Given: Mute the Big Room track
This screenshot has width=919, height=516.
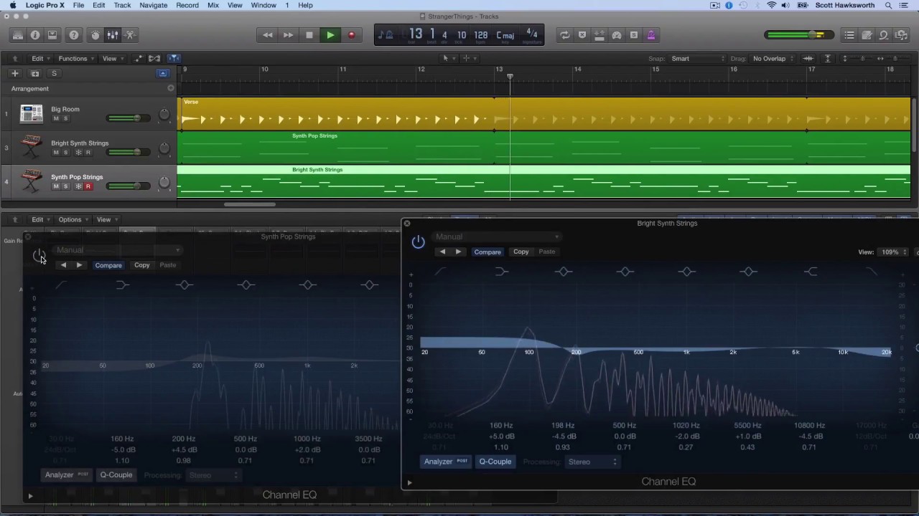Looking at the screenshot, I should coord(56,118).
